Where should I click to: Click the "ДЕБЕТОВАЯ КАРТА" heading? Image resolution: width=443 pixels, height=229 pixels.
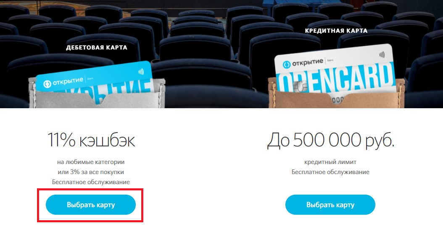click(x=97, y=47)
